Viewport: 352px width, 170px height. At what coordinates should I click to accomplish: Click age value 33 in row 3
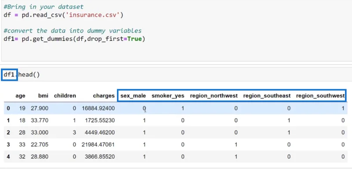click(22, 145)
